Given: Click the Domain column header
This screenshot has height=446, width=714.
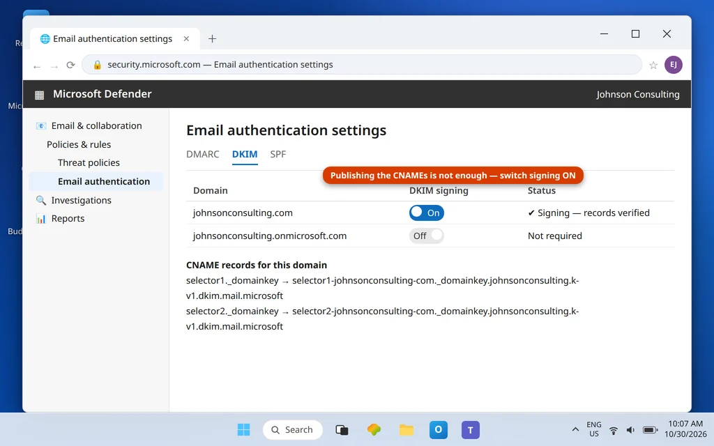Looking at the screenshot, I should (211, 191).
